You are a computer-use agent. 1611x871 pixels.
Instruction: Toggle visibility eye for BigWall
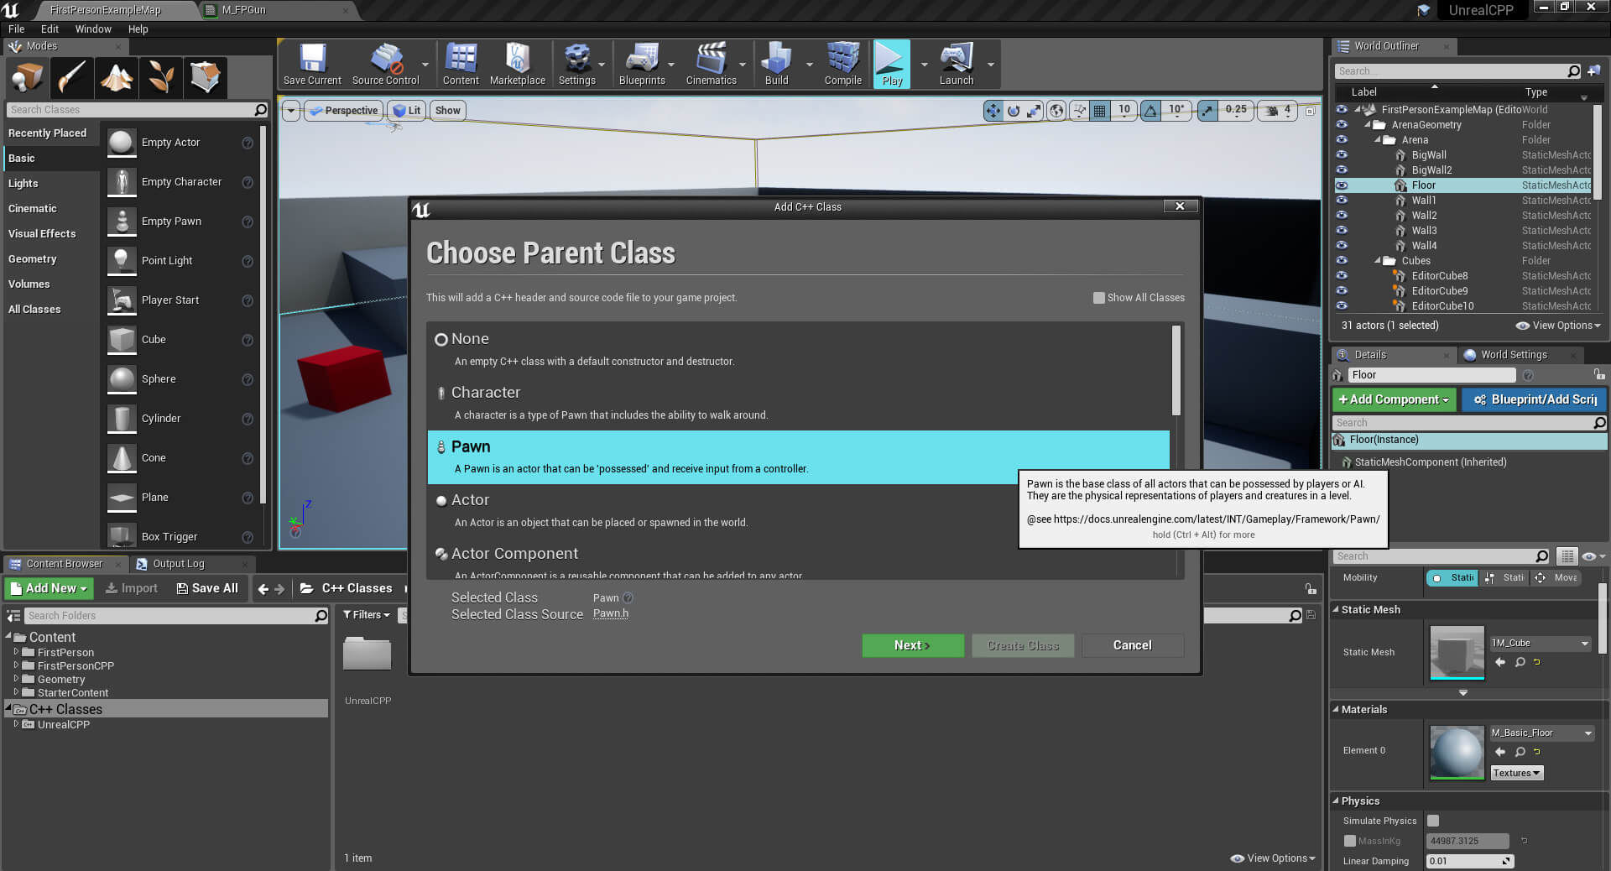1341,155
